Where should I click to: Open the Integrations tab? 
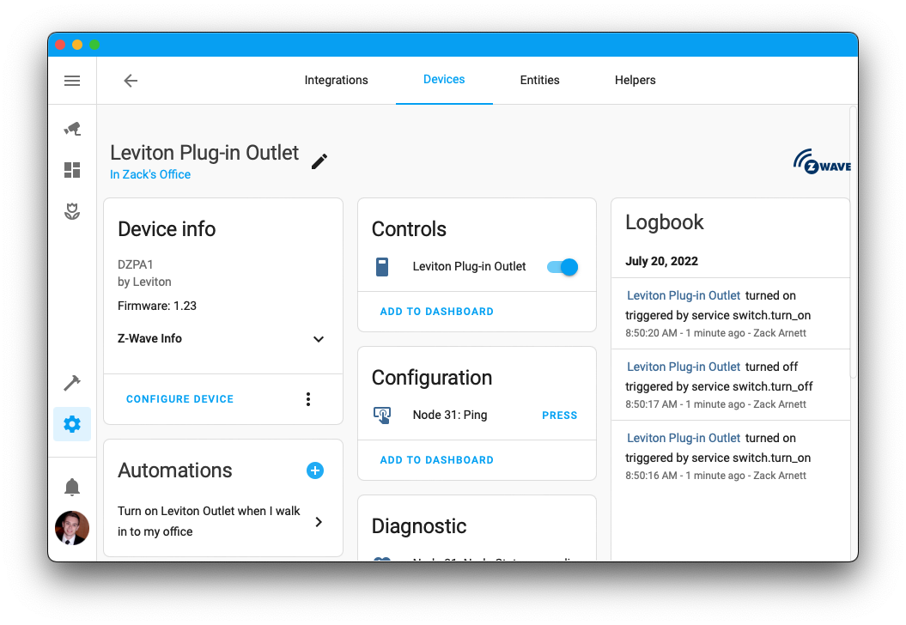pos(336,80)
